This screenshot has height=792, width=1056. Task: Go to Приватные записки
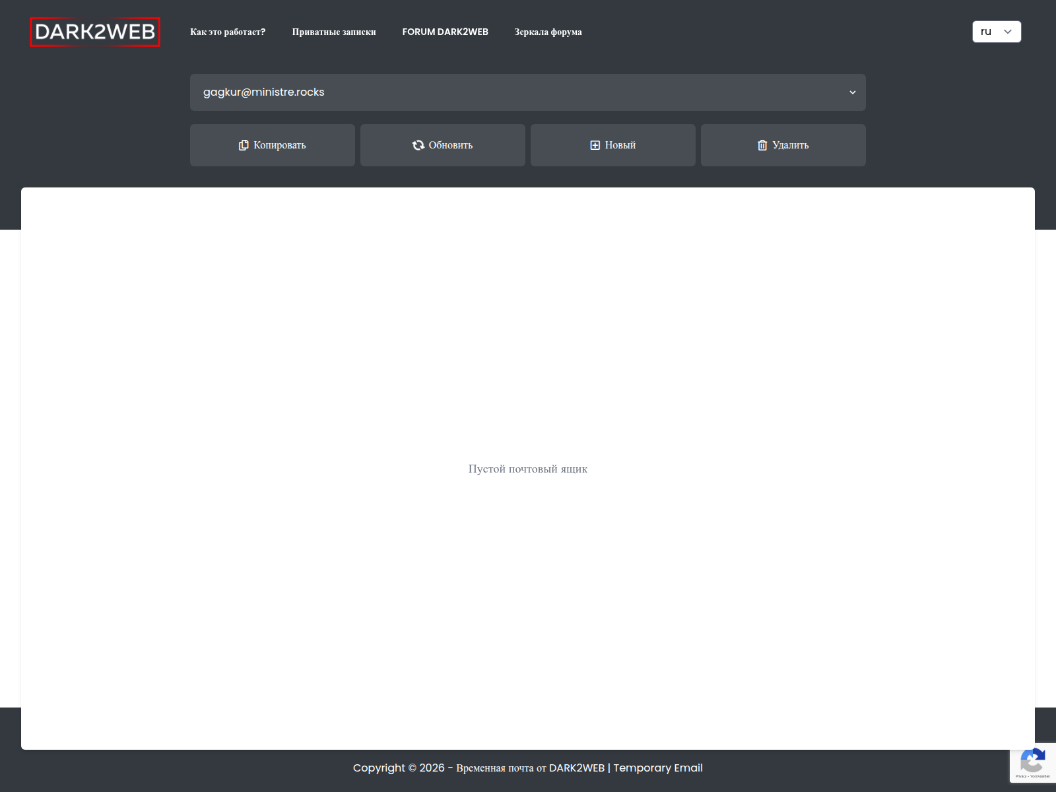coord(334,32)
